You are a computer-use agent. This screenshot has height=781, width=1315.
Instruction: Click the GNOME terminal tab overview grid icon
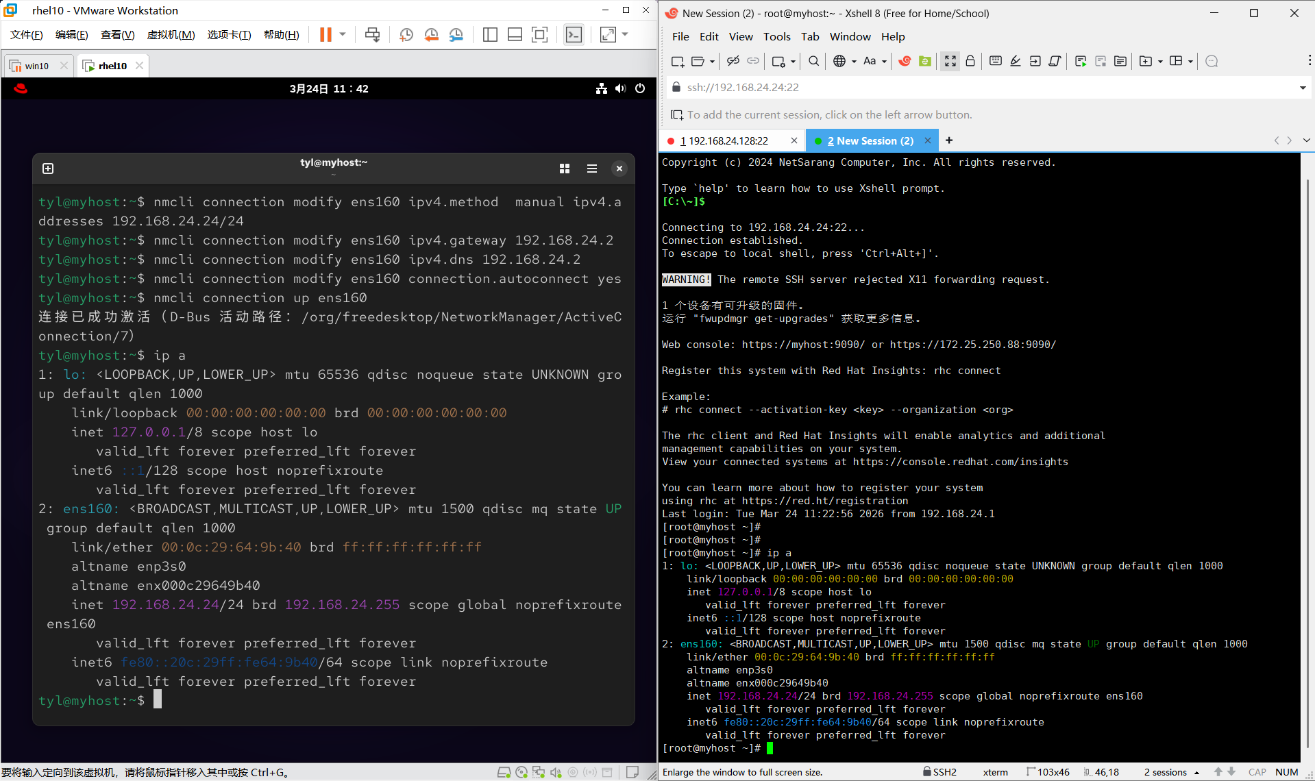point(565,169)
